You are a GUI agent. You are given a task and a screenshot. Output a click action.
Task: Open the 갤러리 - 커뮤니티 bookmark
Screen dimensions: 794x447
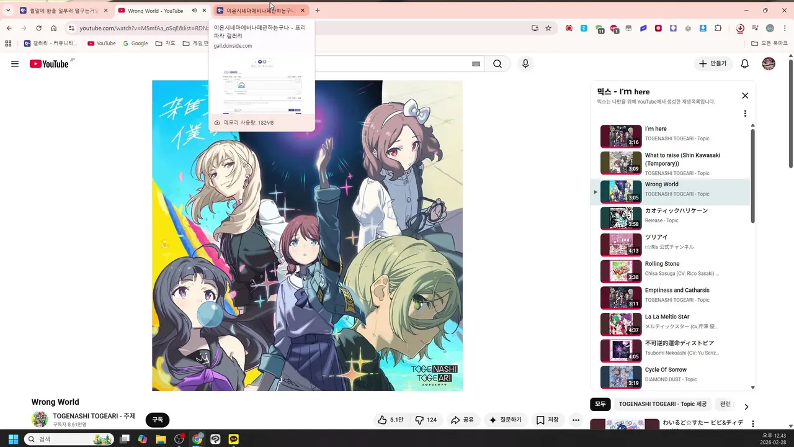(x=51, y=43)
